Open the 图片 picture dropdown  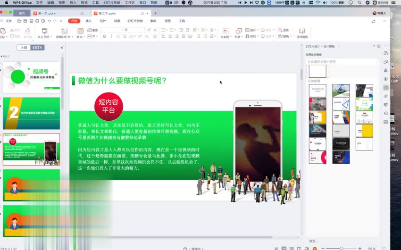coord(252,30)
